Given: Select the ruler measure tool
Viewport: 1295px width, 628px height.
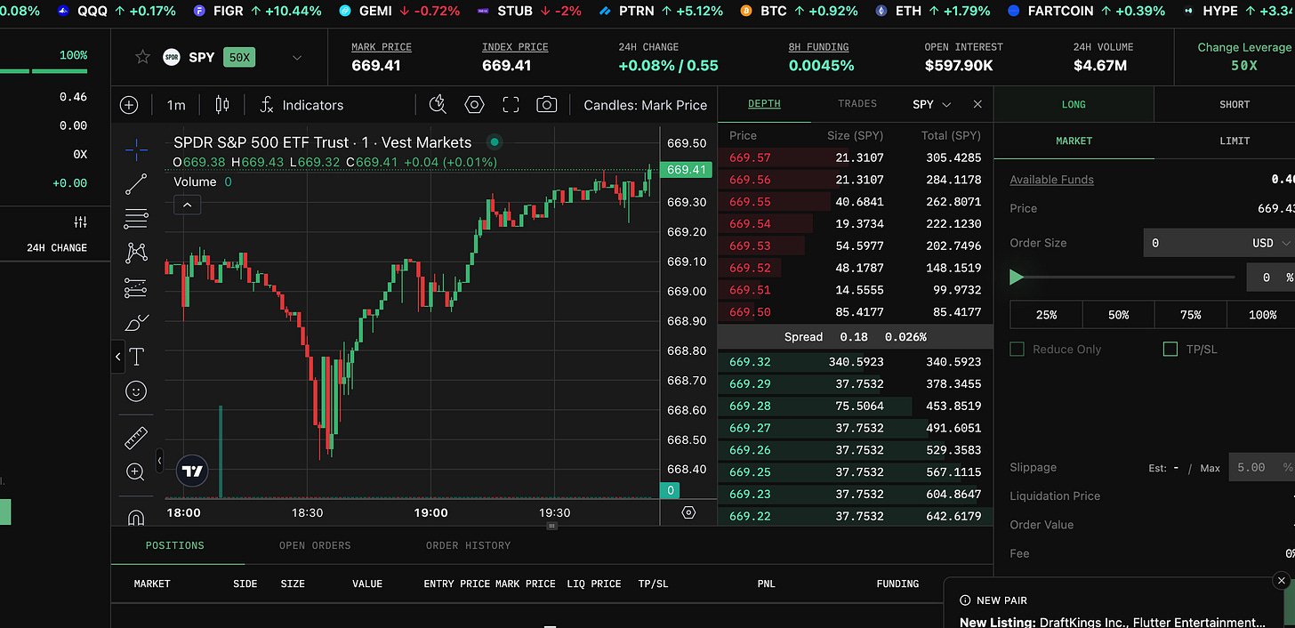Looking at the screenshot, I should click(x=136, y=437).
